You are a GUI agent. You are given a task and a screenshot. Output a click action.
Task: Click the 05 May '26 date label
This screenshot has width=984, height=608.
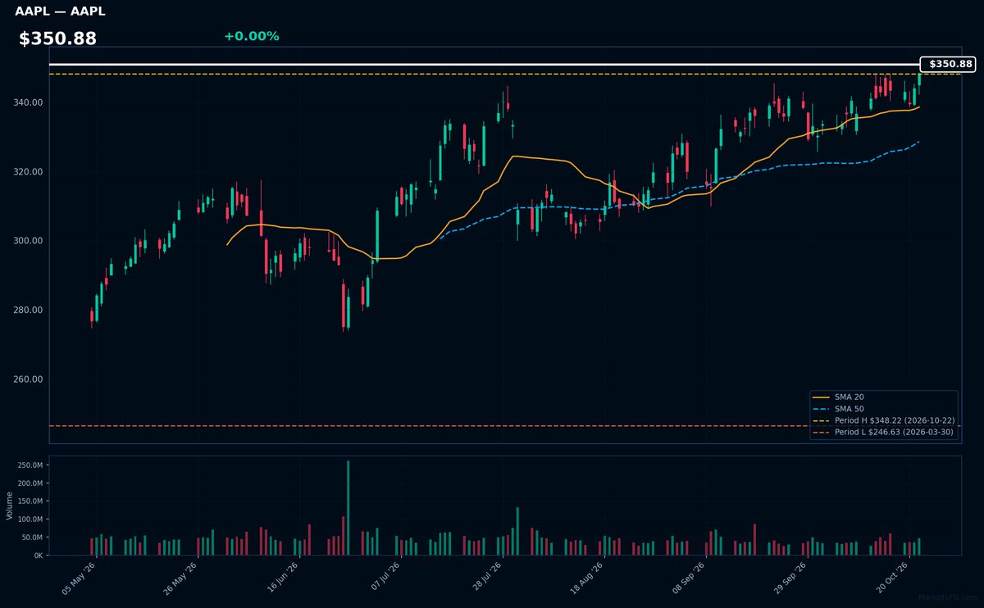[80, 578]
